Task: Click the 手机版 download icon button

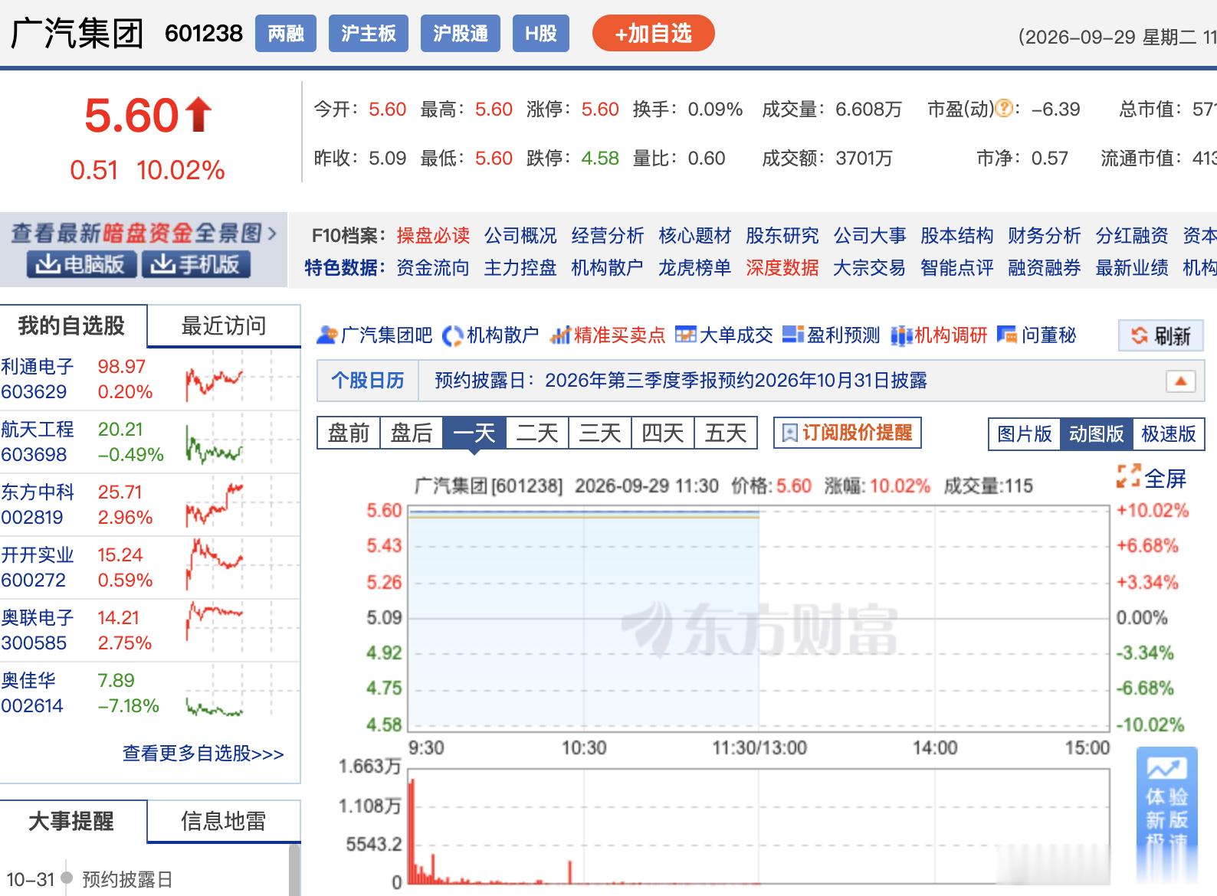Action: (x=195, y=264)
